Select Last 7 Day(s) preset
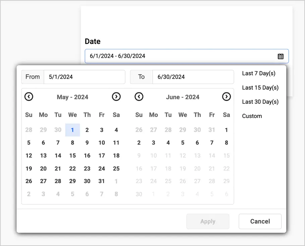The height and width of the screenshot is (246, 305). click(258, 73)
